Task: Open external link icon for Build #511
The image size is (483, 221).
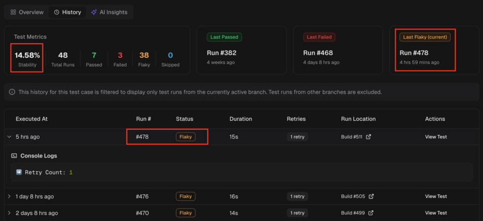Action: (x=369, y=137)
